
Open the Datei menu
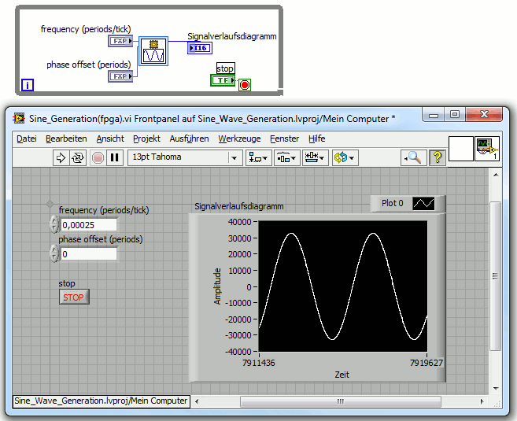(27, 138)
